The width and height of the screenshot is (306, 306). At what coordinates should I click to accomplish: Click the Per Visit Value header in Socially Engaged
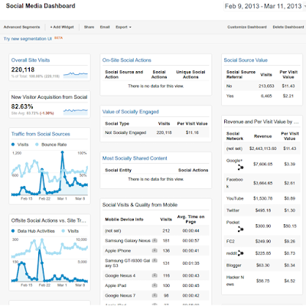192,124
